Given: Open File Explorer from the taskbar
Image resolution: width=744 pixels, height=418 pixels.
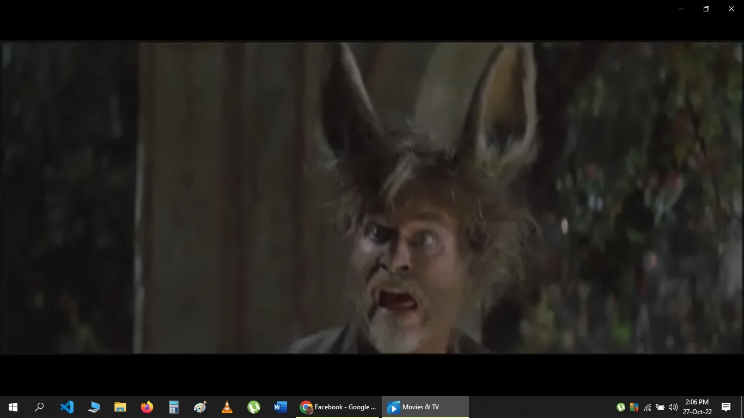Looking at the screenshot, I should (120, 407).
